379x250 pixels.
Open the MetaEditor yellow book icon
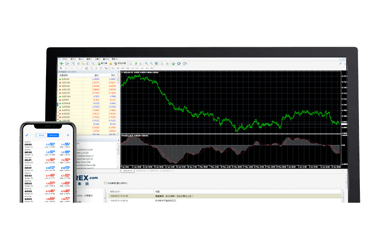pyautogui.click(x=110, y=63)
